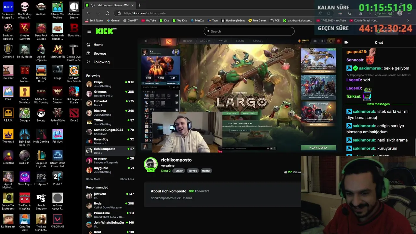Open the HowLongToBeat bookmark
This screenshot has height=234, width=416.
pos(233,20)
